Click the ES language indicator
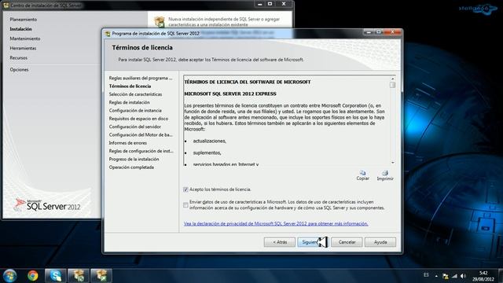Image resolution: width=503 pixels, height=283 pixels. coord(426,275)
